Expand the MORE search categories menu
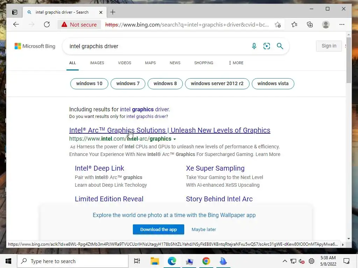The height and width of the screenshot is (268, 358). click(x=236, y=63)
